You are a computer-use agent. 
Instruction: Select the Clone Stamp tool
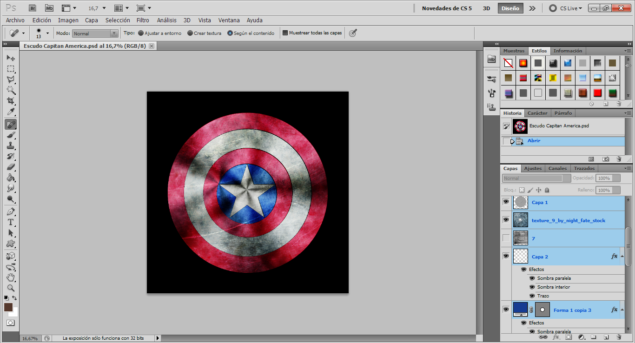pos(11,145)
